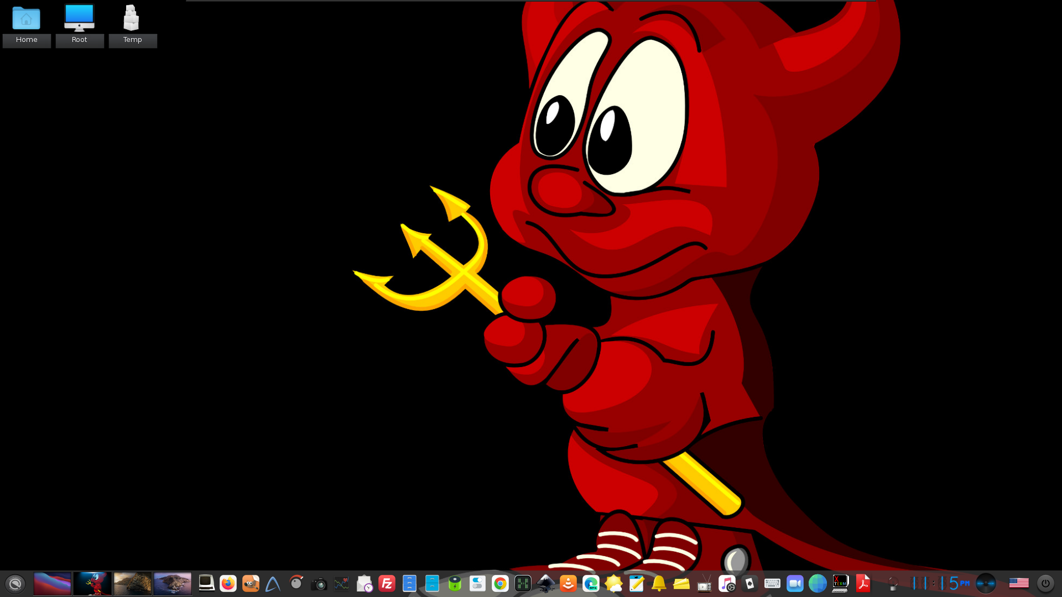This screenshot has height=597, width=1062.
Task: Open Adobe PDF reader icon
Action: pyautogui.click(x=863, y=584)
